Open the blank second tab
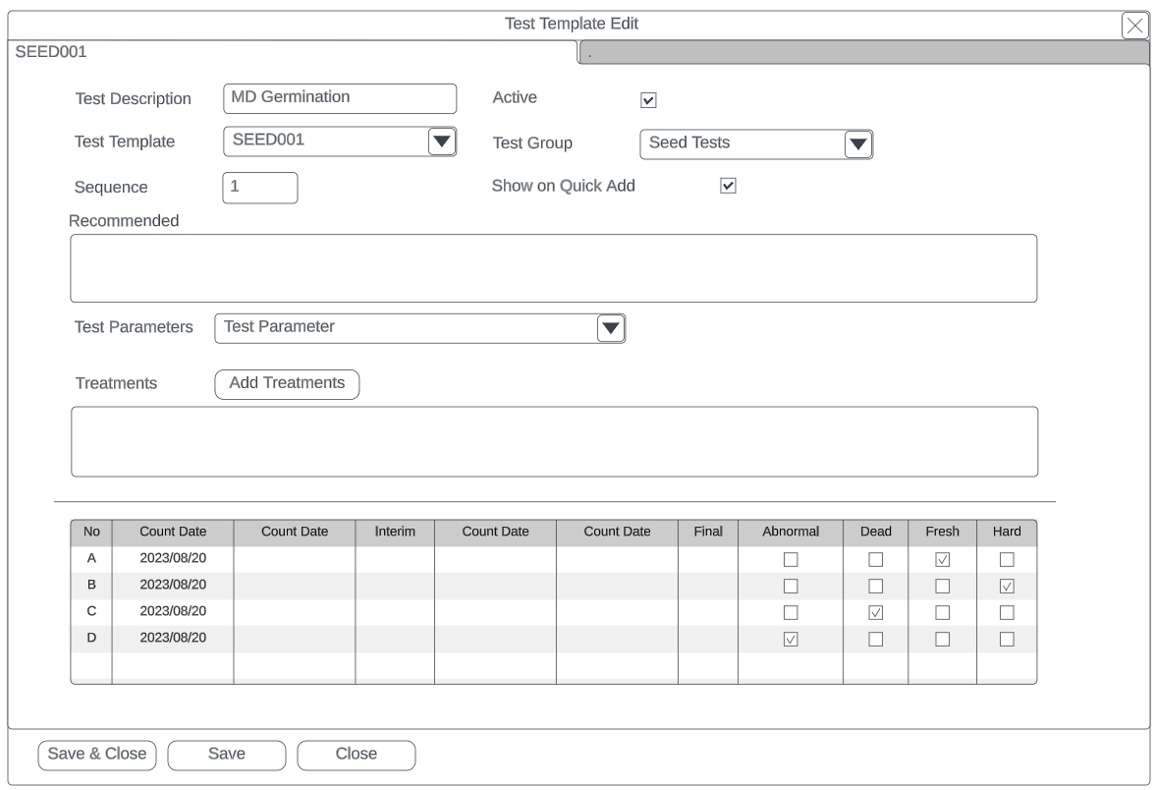The image size is (1155, 790). tap(864, 54)
